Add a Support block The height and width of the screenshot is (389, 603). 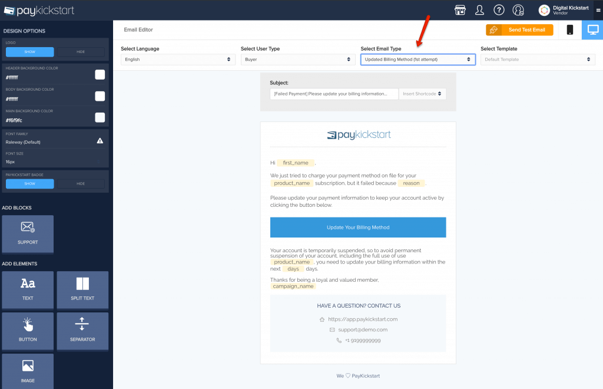[28, 234]
